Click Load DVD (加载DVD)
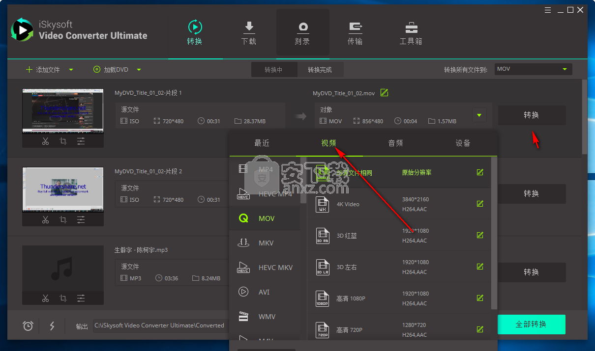The height and width of the screenshot is (351, 595). pos(111,70)
